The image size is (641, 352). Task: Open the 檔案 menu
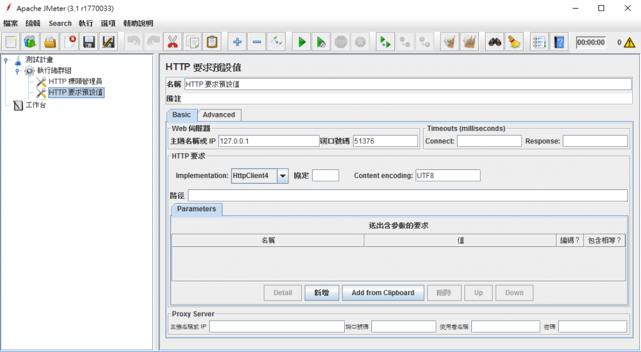pyautogui.click(x=11, y=23)
